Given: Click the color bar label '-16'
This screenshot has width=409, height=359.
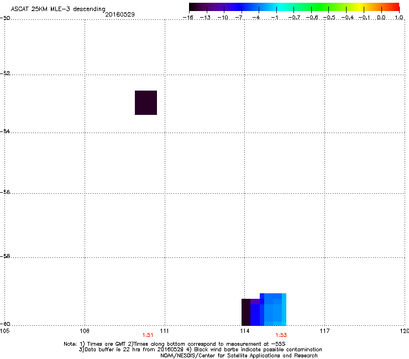Looking at the screenshot, I should coord(188,18).
